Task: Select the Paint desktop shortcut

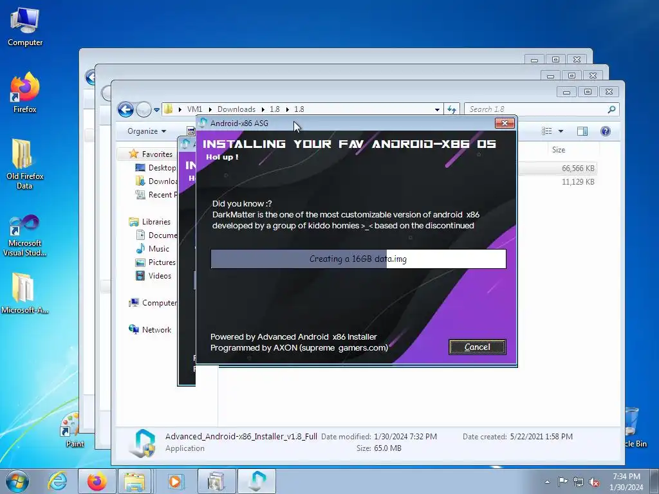Action: [72, 430]
